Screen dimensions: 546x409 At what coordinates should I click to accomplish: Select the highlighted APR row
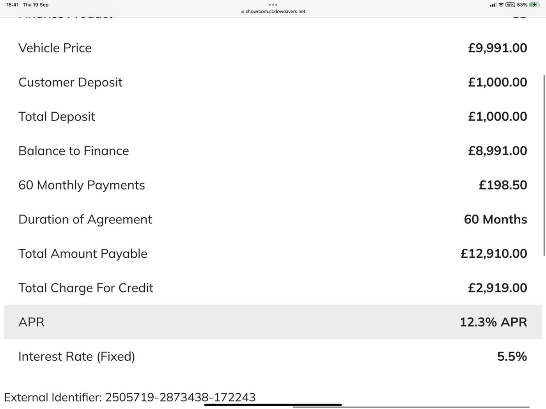[273, 322]
